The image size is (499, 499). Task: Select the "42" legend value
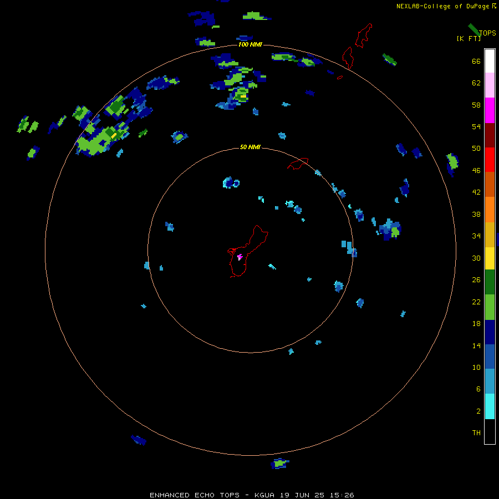pos(476,192)
